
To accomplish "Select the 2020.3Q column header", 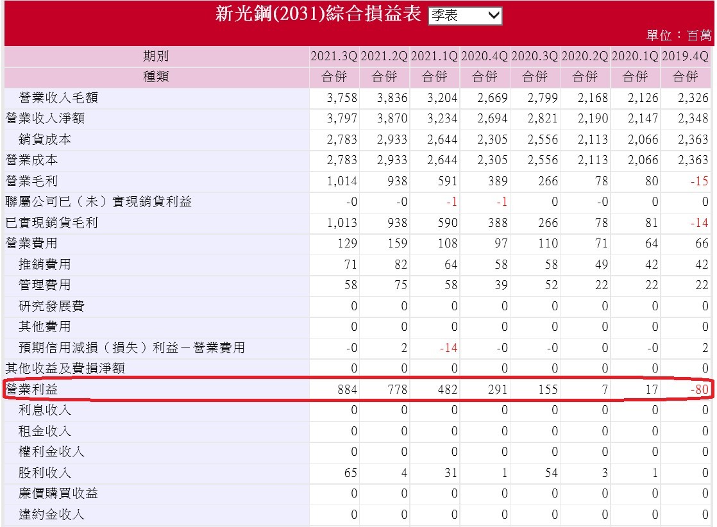I will [x=535, y=56].
